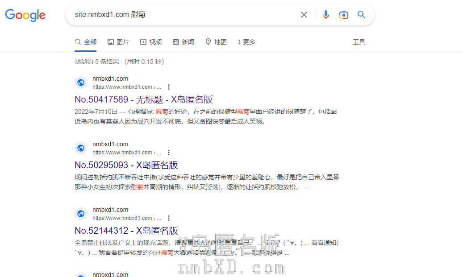Open three-dot menu for third result

169,218
